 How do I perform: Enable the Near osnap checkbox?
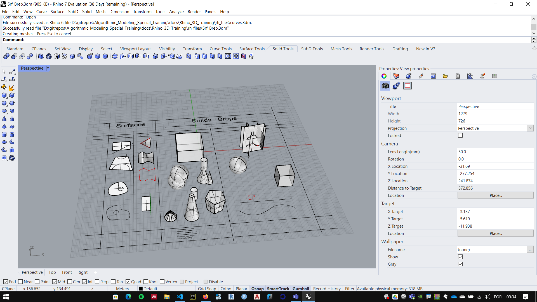pos(20,282)
